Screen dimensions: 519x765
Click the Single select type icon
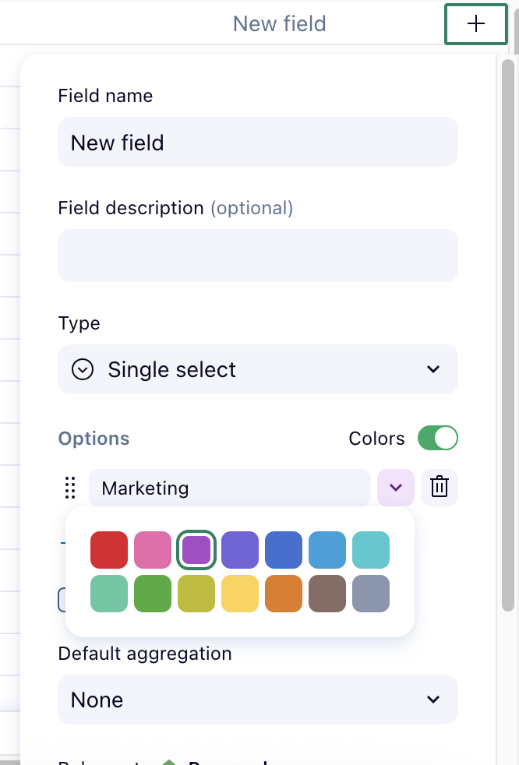(x=83, y=369)
